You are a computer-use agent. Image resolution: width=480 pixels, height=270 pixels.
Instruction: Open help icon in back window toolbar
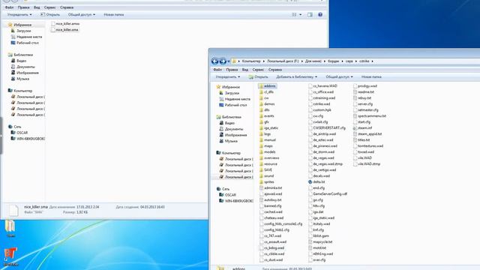320,15
